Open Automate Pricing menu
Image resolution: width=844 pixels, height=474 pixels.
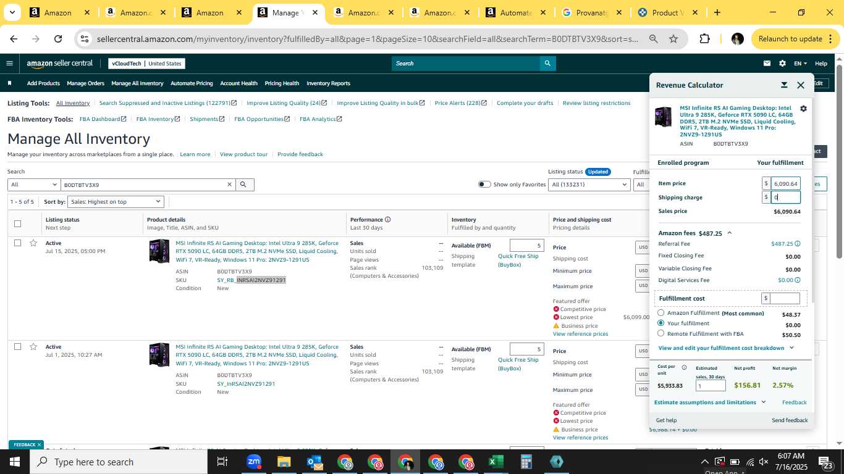pyautogui.click(x=192, y=83)
